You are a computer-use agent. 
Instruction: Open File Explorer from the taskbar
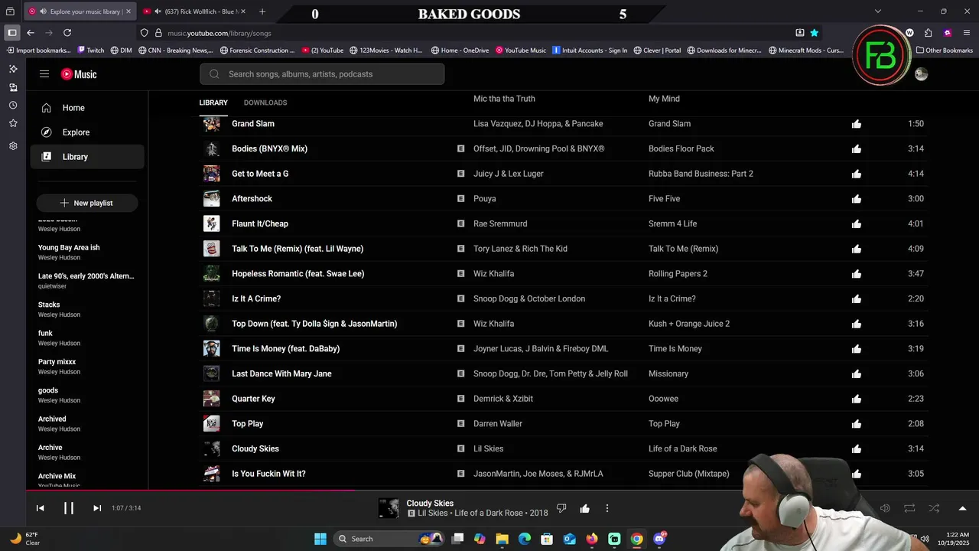tap(503, 539)
